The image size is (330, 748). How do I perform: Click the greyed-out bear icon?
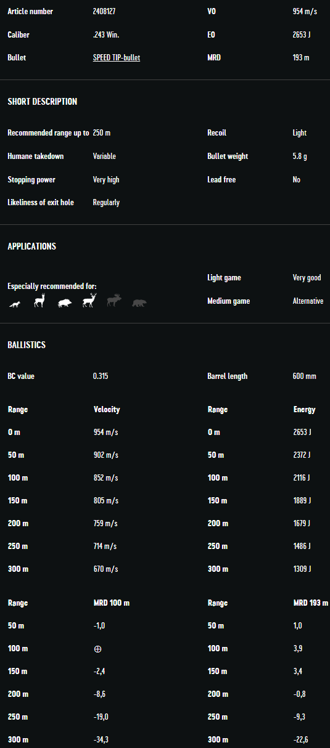click(x=139, y=303)
